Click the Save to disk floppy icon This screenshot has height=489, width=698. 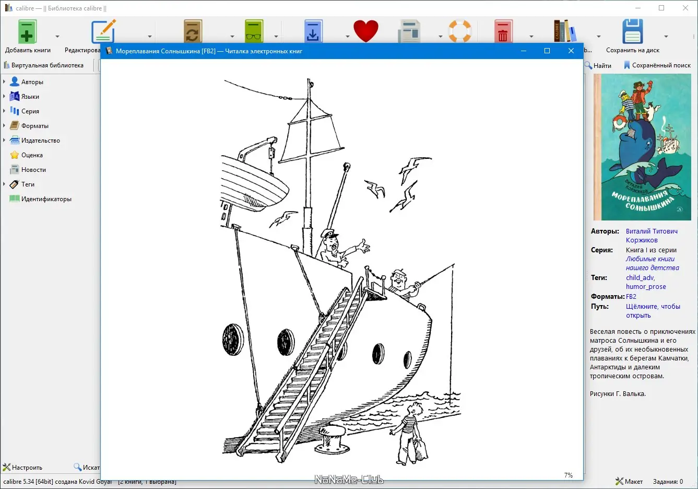pyautogui.click(x=632, y=31)
